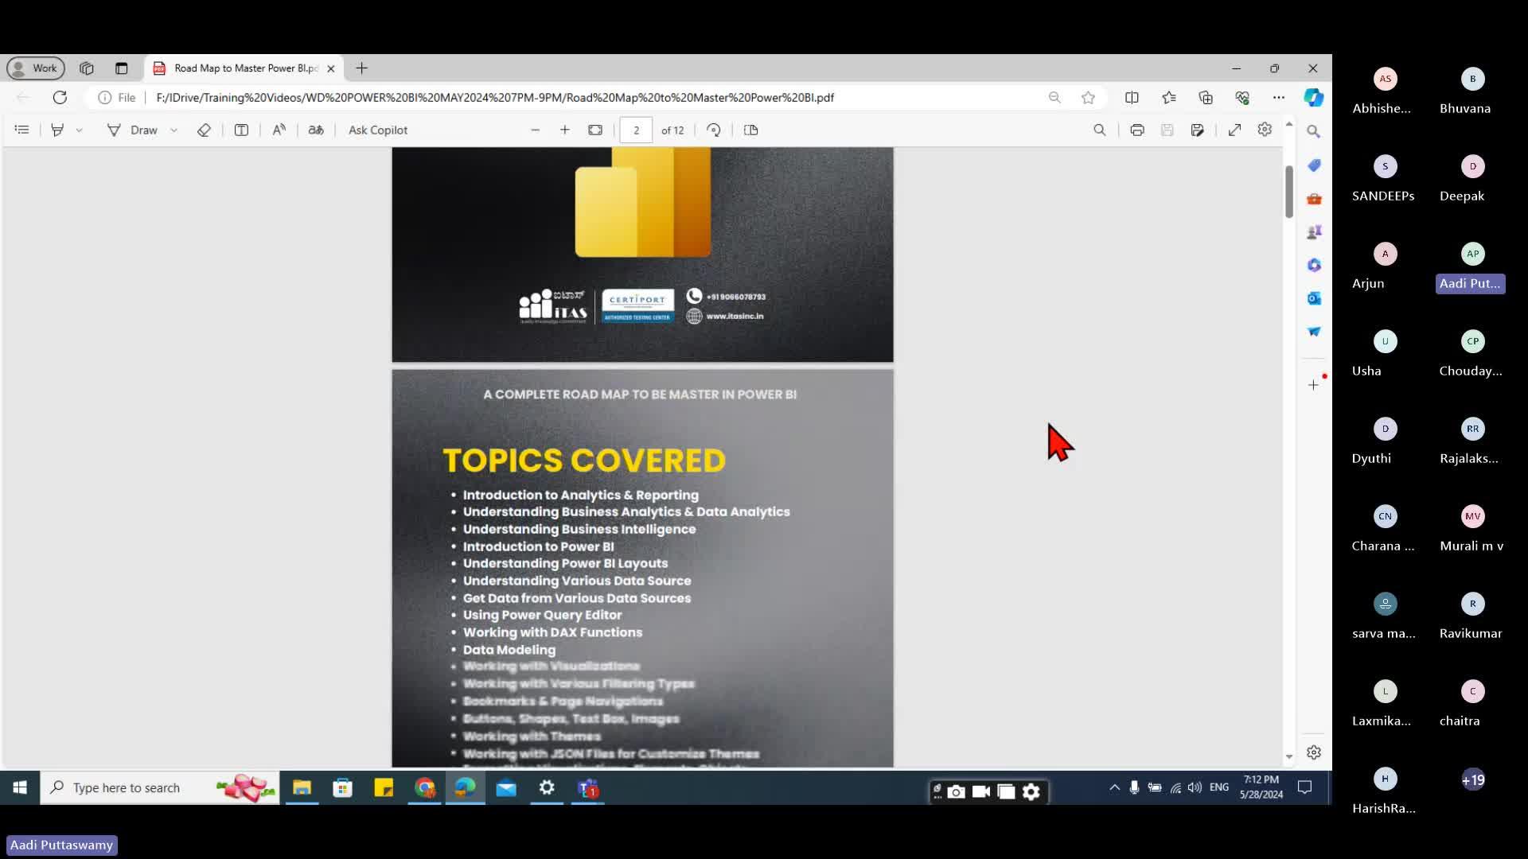
Task: Click the Add text tool icon
Action: [241, 130]
